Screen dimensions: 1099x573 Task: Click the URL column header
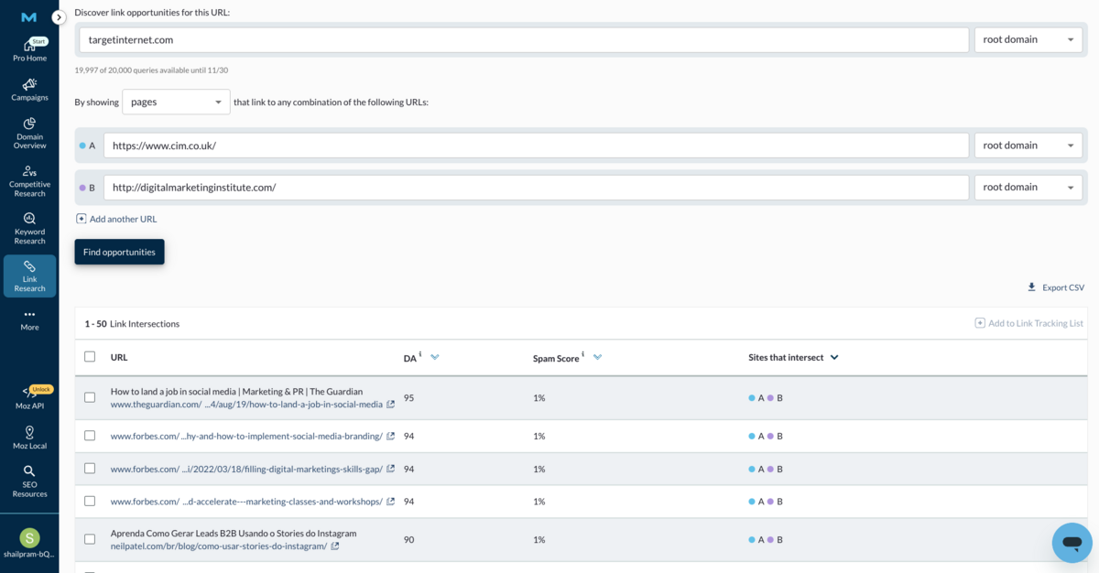[119, 357]
